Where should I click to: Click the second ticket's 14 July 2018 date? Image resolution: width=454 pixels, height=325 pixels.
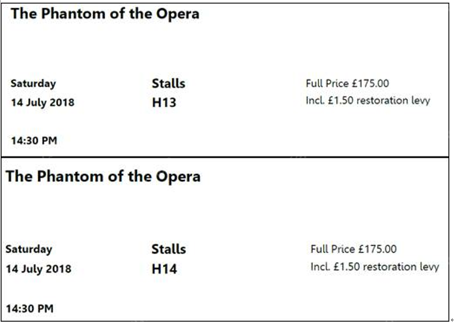click(x=39, y=269)
